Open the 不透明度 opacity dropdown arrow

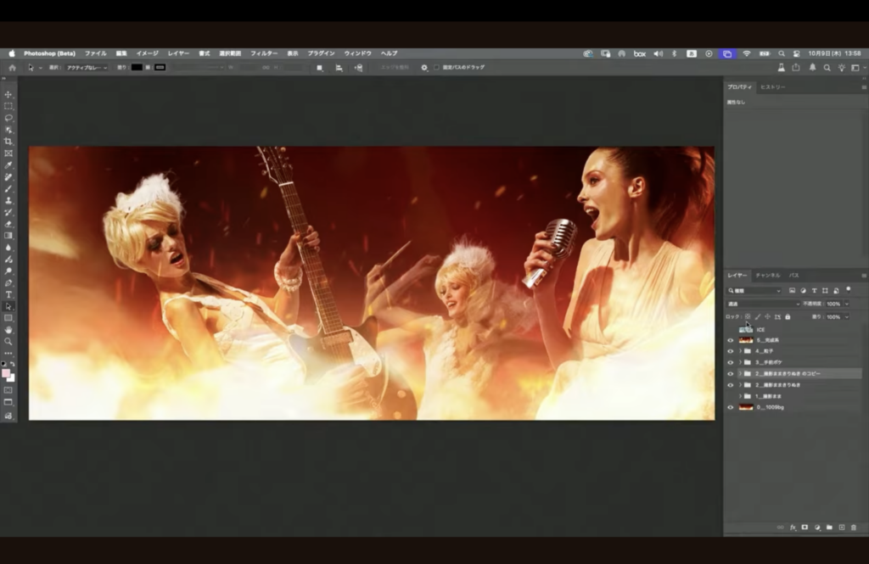(x=846, y=304)
